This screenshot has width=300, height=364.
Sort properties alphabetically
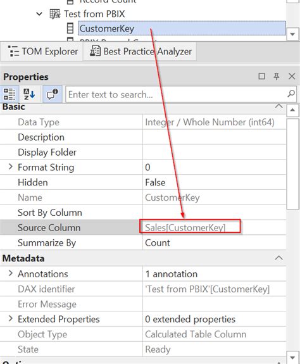pyautogui.click(x=29, y=94)
